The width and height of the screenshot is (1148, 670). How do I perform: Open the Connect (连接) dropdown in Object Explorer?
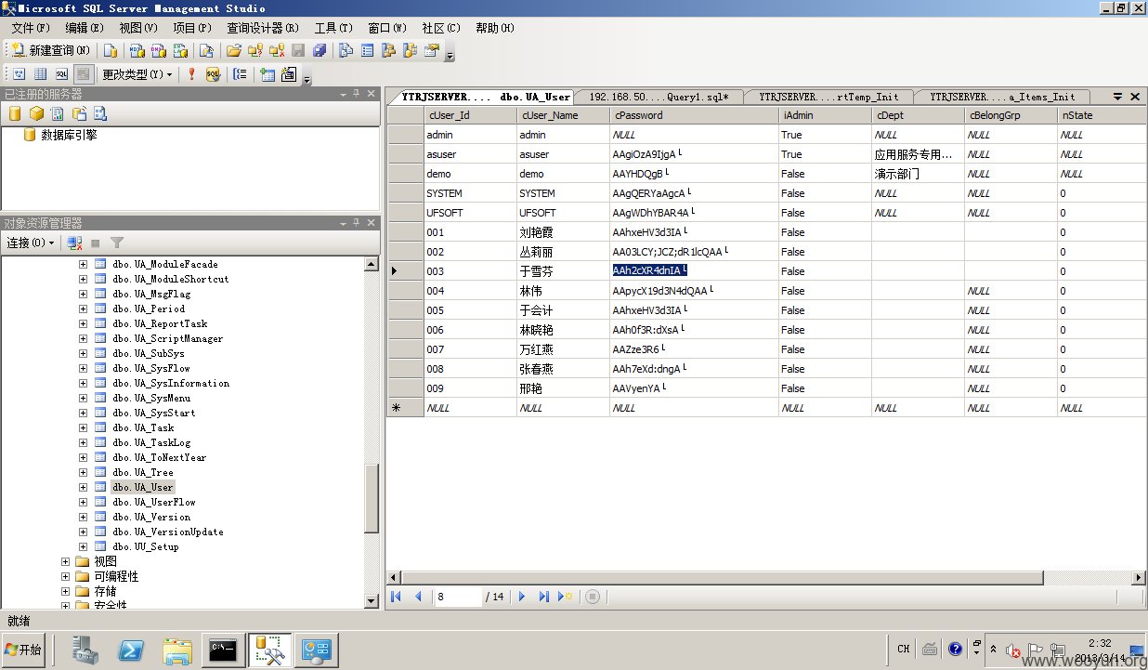(30, 243)
